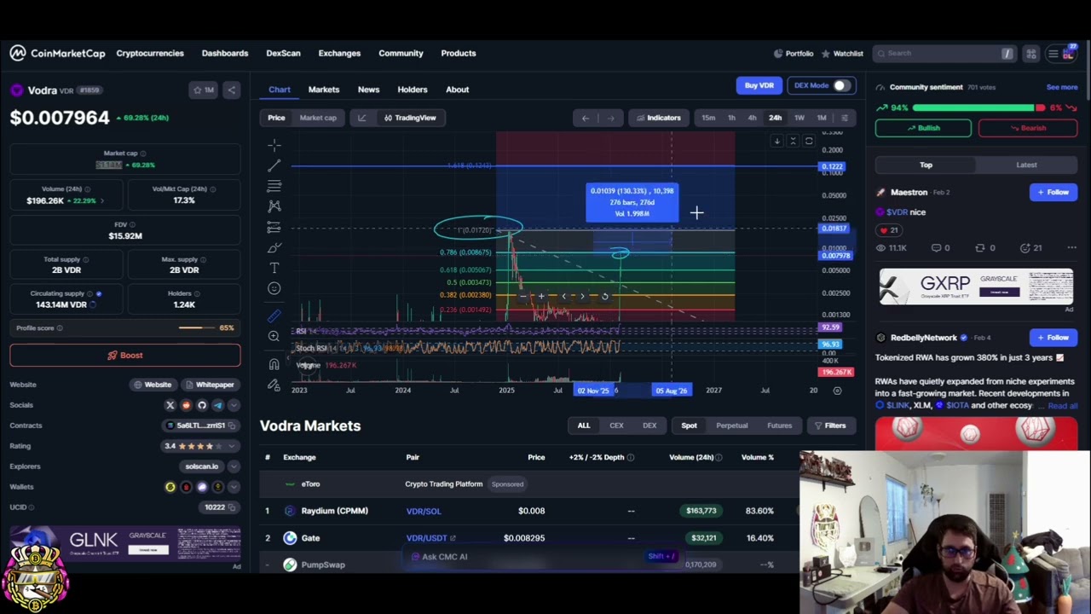
Task: Switch to the line chart style
Action: [361, 118]
